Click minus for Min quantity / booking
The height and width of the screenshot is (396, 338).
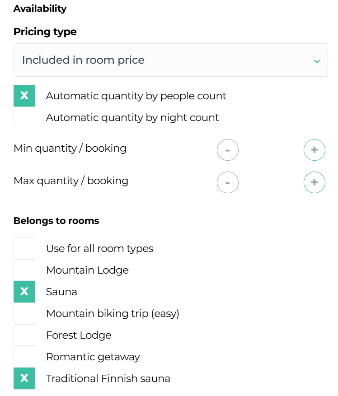pyautogui.click(x=227, y=150)
